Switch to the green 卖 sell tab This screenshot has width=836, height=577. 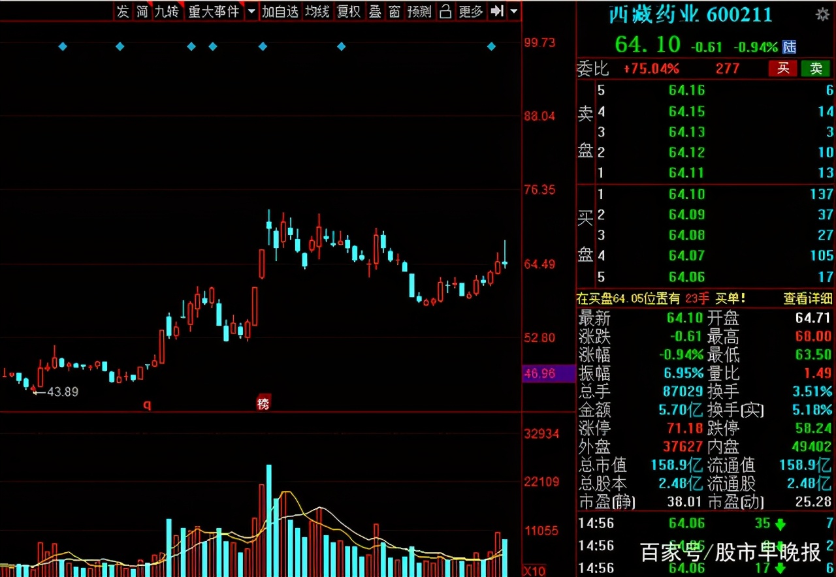pos(815,69)
